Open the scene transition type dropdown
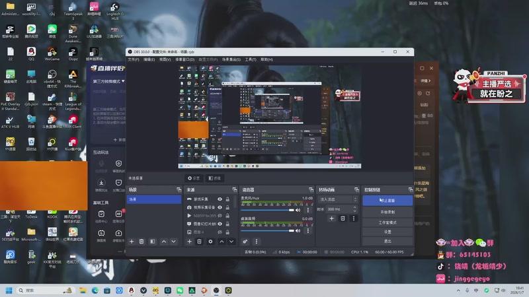Screen dimensions: 529x297 [x=336, y=199]
